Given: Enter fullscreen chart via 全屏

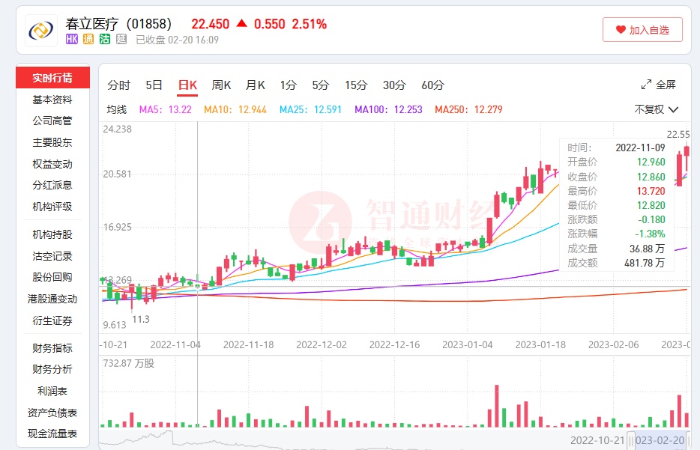Looking at the screenshot, I should coord(666,85).
